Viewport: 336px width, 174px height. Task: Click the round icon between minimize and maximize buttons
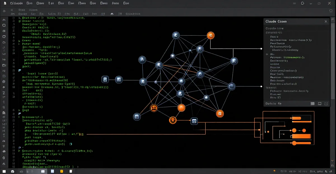tap(302, 3)
